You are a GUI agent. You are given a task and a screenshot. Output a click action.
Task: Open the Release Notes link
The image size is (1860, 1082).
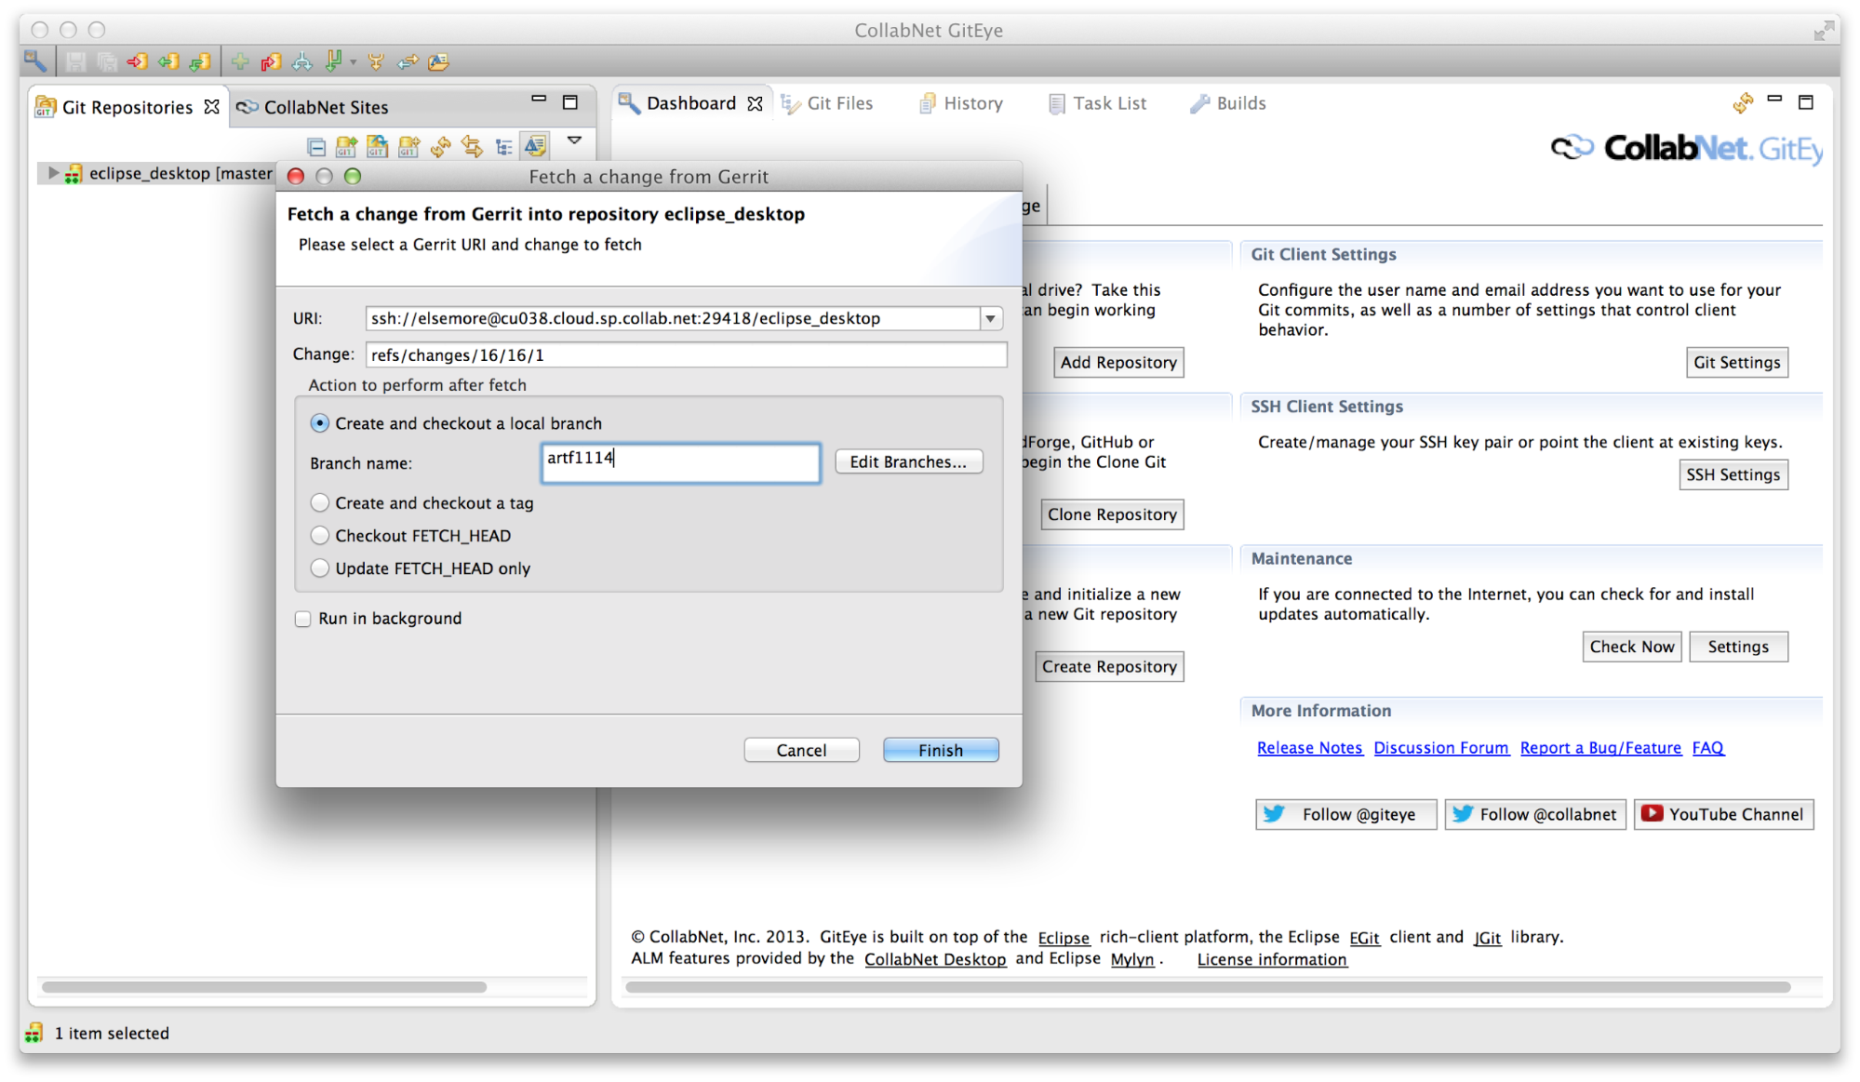tap(1308, 747)
